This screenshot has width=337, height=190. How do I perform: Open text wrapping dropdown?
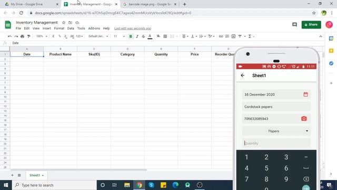click(202, 36)
